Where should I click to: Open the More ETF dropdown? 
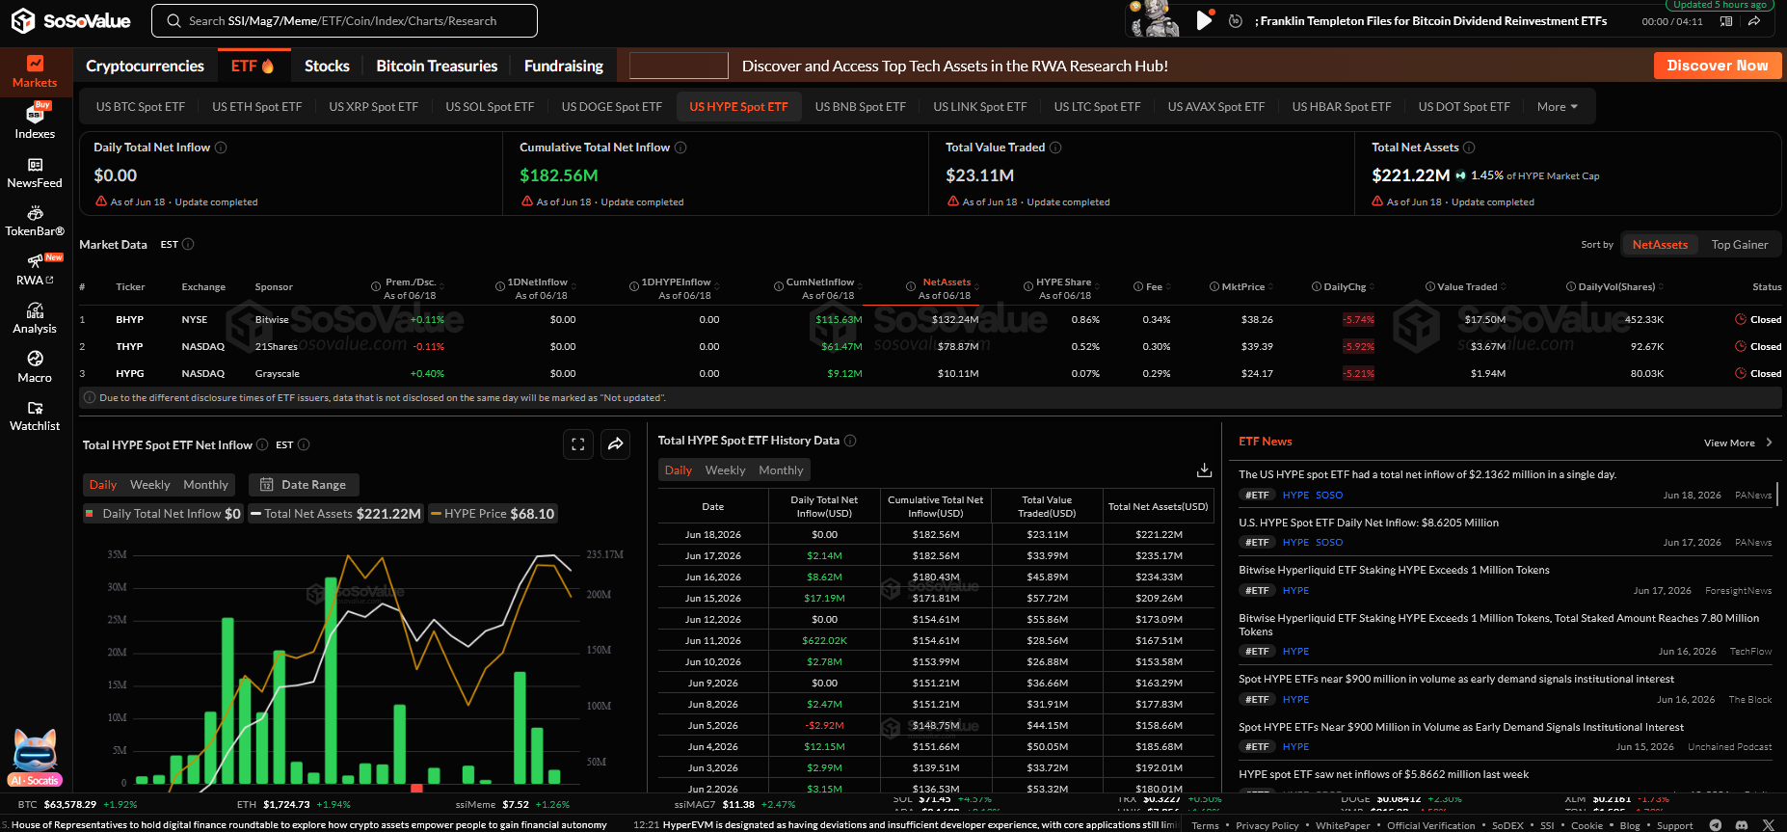[1557, 107]
